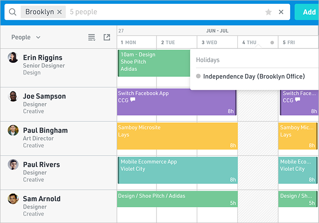
Task: Open the Design / Shoe Pitch / Adidas task
Action: [177, 199]
